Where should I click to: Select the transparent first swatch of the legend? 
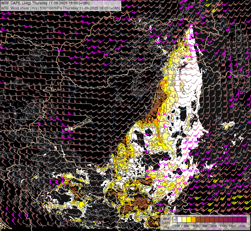click(x=175, y=219)
